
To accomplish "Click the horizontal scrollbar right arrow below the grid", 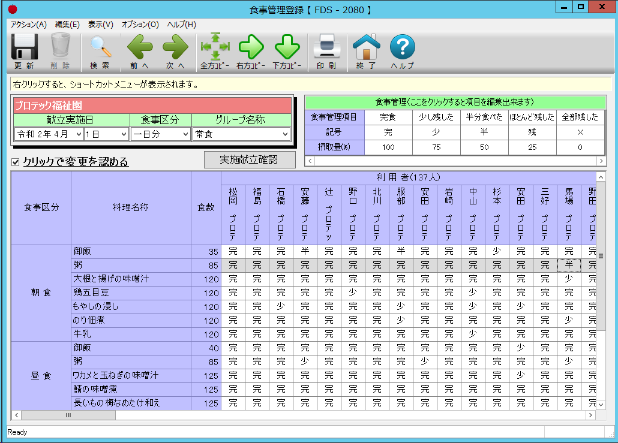I will click(x=592, y=415).
